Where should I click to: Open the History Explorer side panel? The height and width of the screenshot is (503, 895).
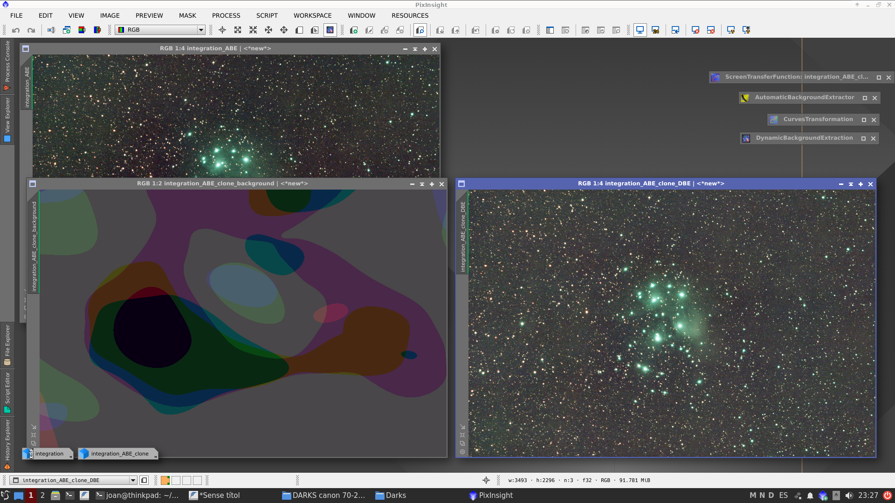[7, 443]
